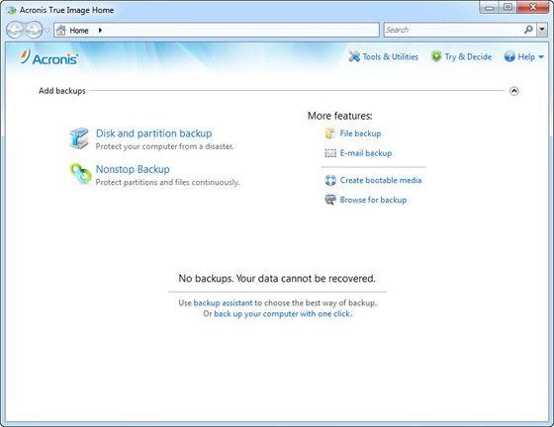
Task: Open Try & Decide
Action: tap(468, 56)
